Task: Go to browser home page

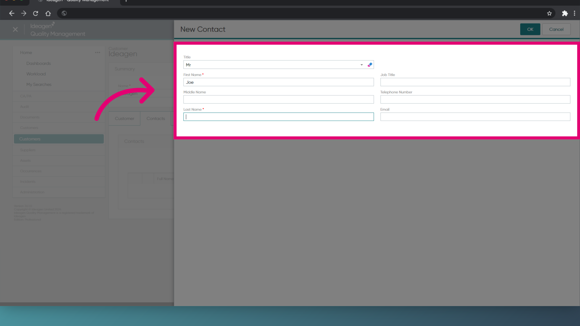Action: click(x=48, y=13)
